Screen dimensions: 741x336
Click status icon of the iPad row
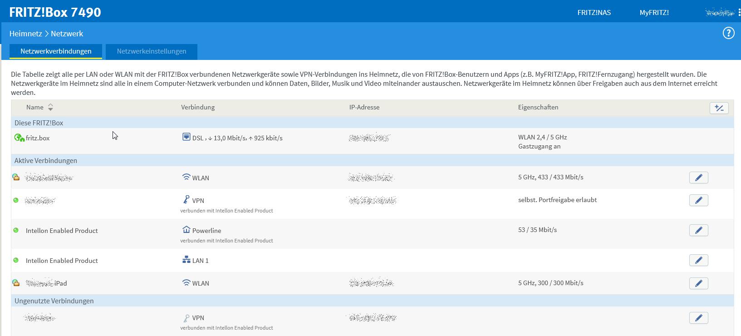pyautogui.click(x=16, y=283)
